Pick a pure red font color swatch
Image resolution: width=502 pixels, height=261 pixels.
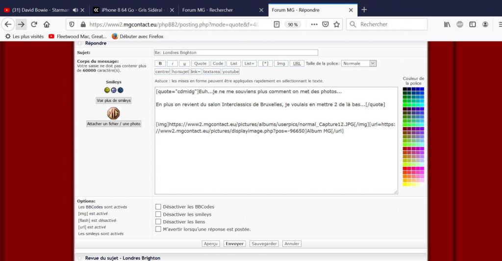[x=405, y=168]
